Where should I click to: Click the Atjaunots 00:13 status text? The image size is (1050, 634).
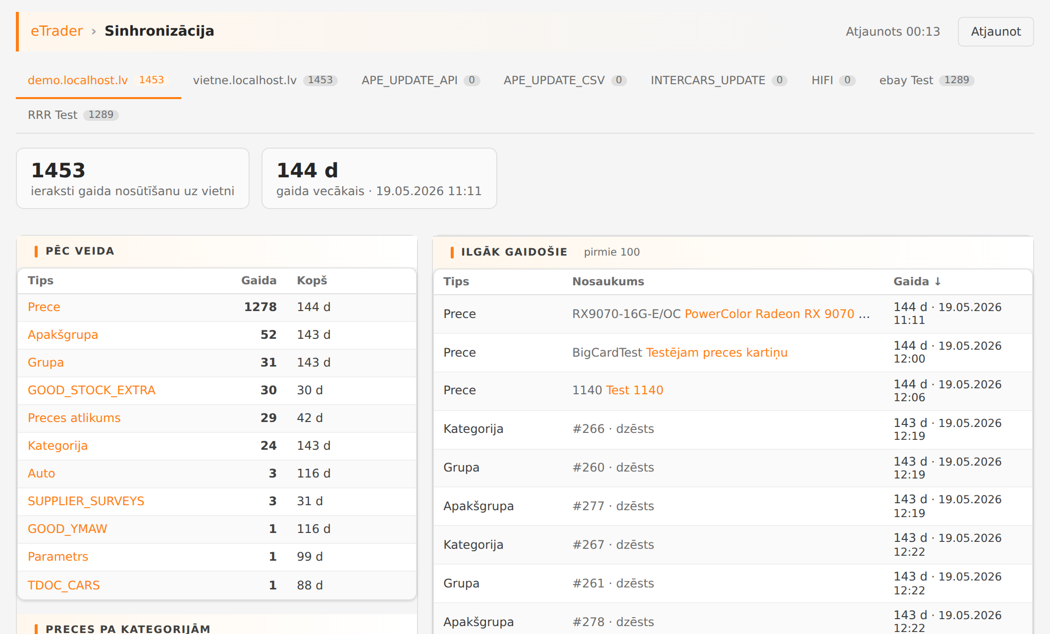(892, 32)
